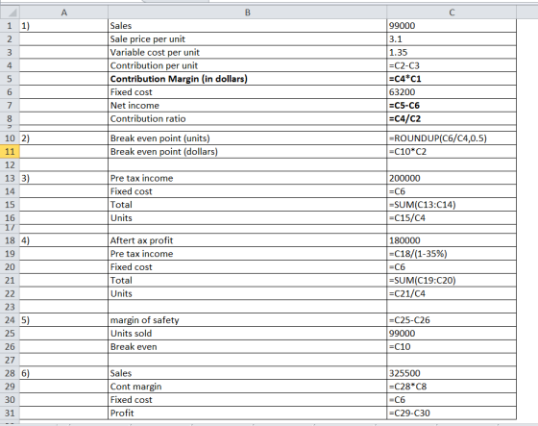Click the value 63200 cell

point(452,92)
